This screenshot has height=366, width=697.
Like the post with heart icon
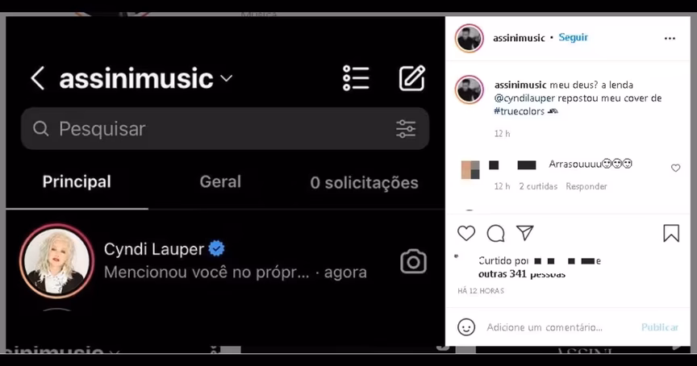tap(466, 233)
